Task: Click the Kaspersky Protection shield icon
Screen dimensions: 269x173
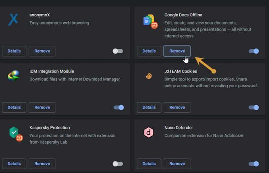Action: coord(14,132)
